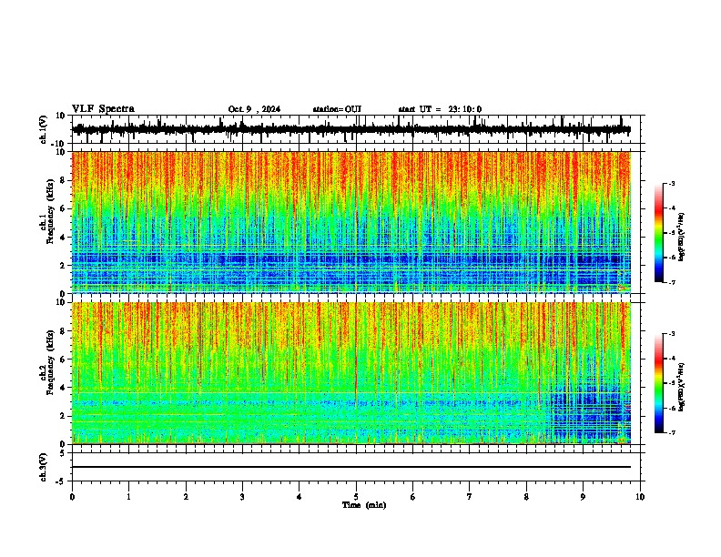Screen dimensions: 721x557
Task: Click the flat ch.3 voltage line
Action: pyautogui.click(x=351, y=467)
